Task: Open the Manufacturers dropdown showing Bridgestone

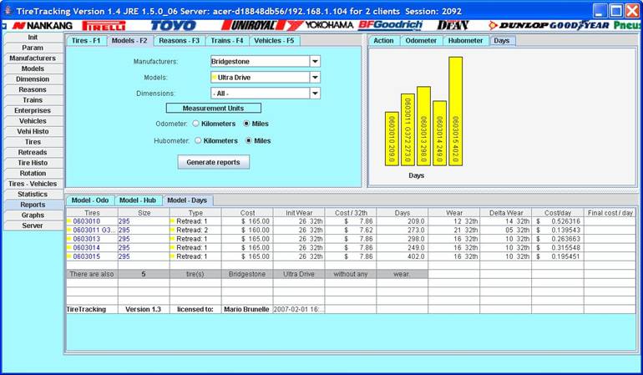Action: click(315, 61)
